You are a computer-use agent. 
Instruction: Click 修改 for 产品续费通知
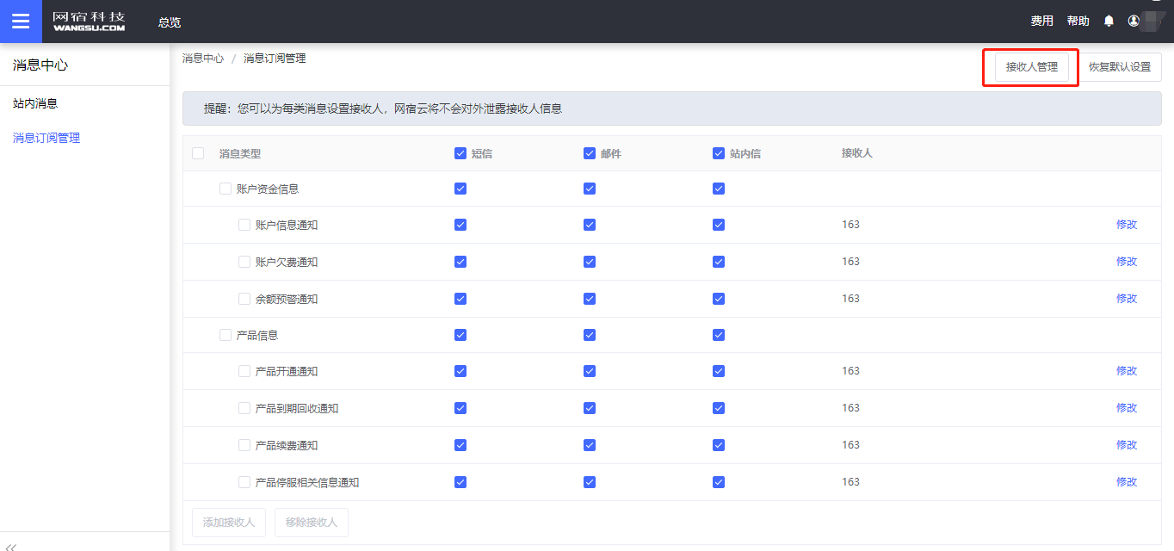1126,445
